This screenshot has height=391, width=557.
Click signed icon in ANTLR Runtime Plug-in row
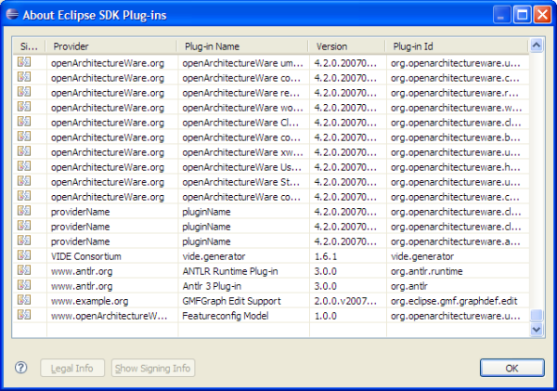(24, 270)
